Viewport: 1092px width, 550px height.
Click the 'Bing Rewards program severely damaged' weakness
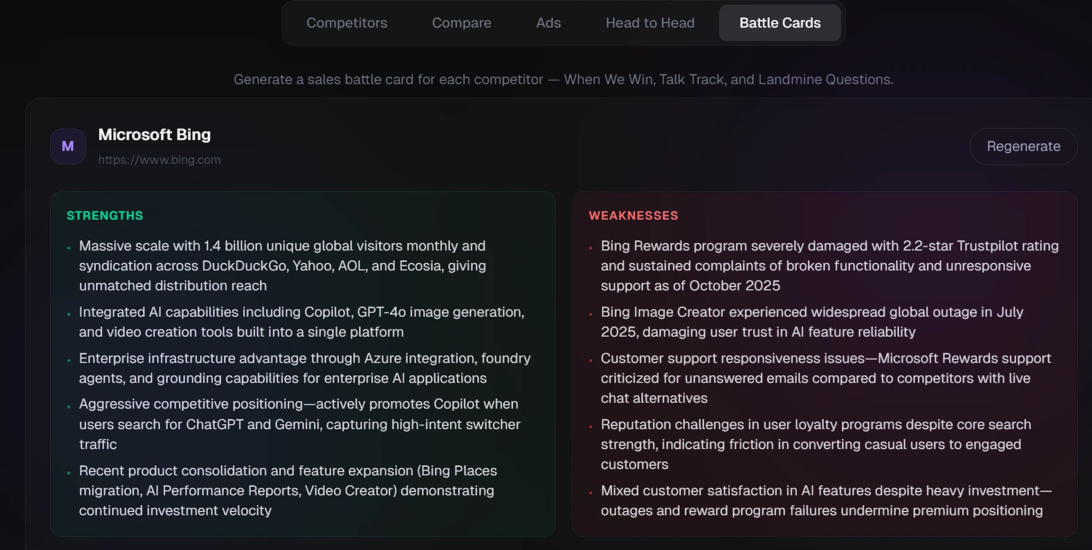(x=830, y=266)
